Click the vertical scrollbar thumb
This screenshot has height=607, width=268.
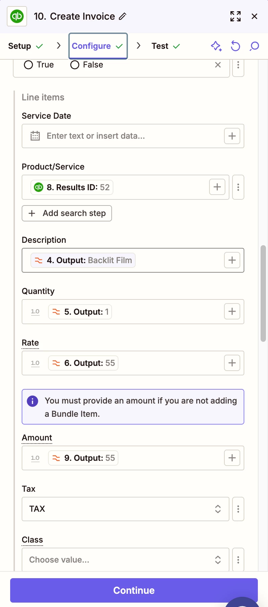click(263, 293)
